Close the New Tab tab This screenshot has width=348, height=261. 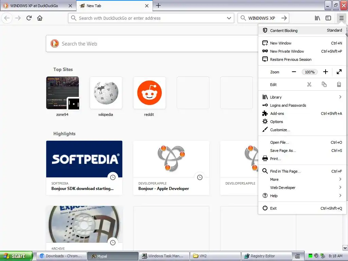[147, 6]
